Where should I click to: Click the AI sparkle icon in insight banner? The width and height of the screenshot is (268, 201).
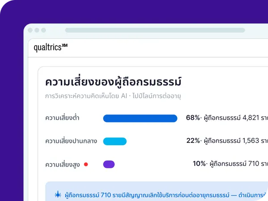[58, 194]
